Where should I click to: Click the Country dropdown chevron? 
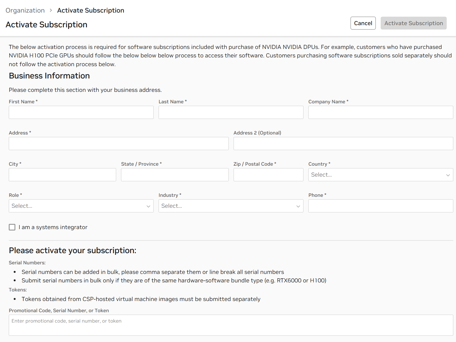[448, 175]
